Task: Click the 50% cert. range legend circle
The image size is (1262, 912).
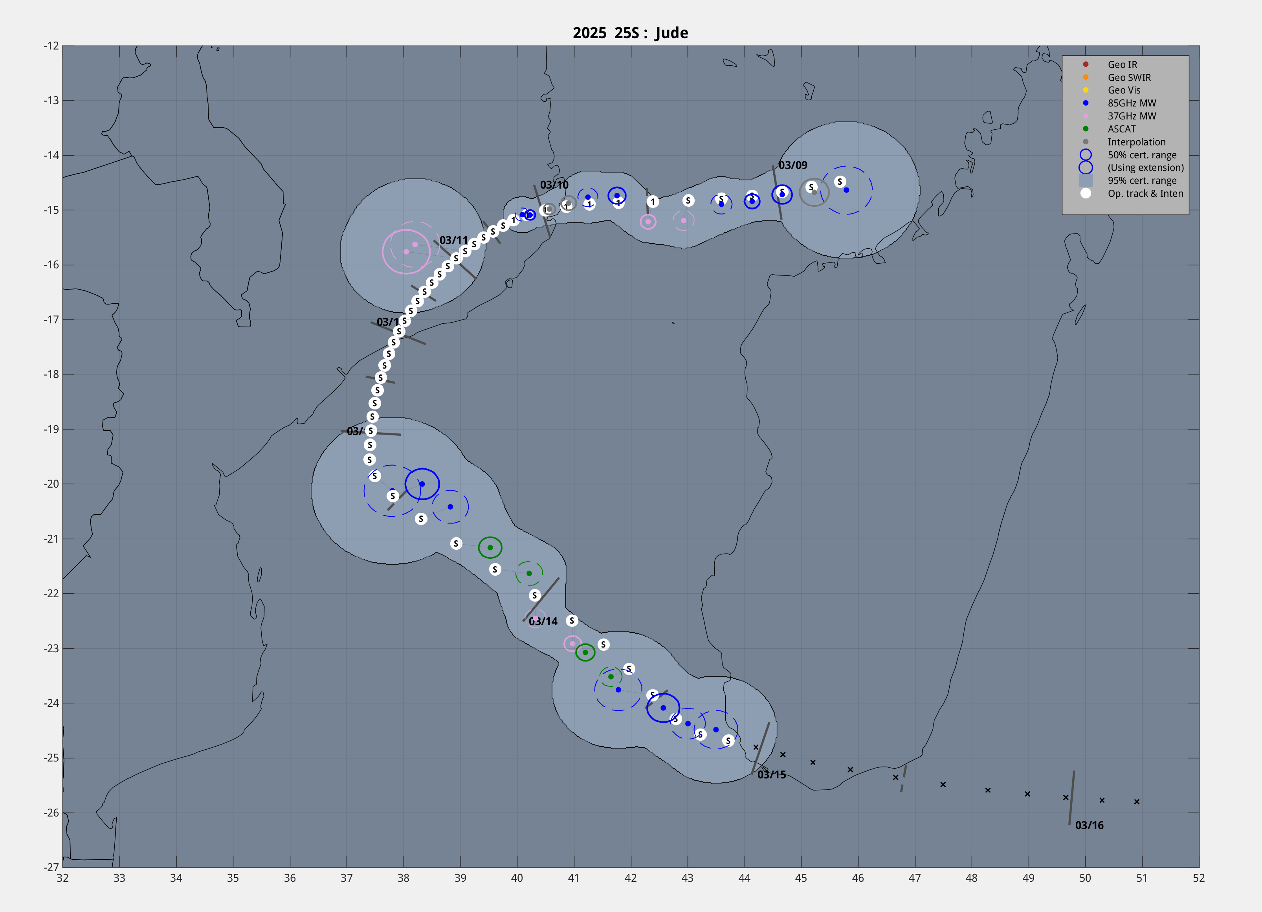Action: [x=1085, y=155]
